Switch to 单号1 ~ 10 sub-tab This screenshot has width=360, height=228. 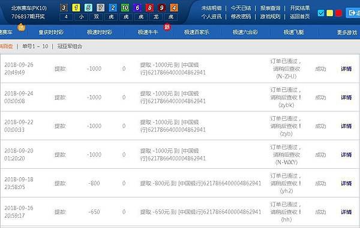click(x=35, y=46)
